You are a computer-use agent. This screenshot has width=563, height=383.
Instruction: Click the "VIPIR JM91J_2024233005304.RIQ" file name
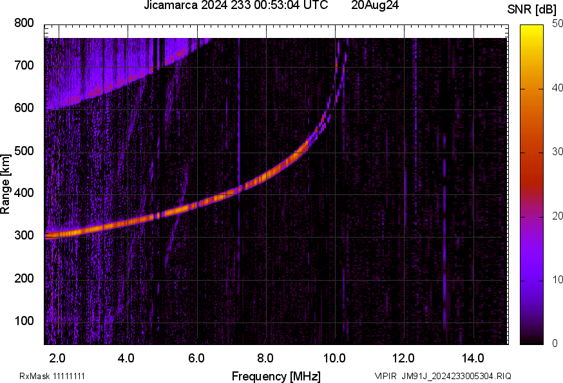coord(443,376)
